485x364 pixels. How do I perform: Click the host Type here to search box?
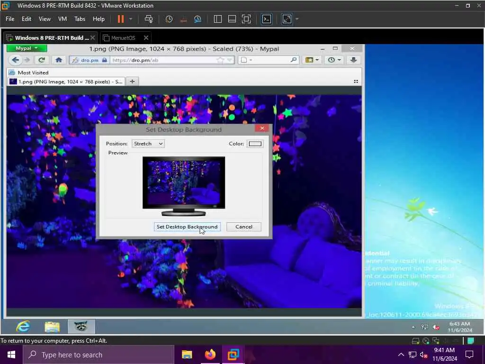click(99, 355)
